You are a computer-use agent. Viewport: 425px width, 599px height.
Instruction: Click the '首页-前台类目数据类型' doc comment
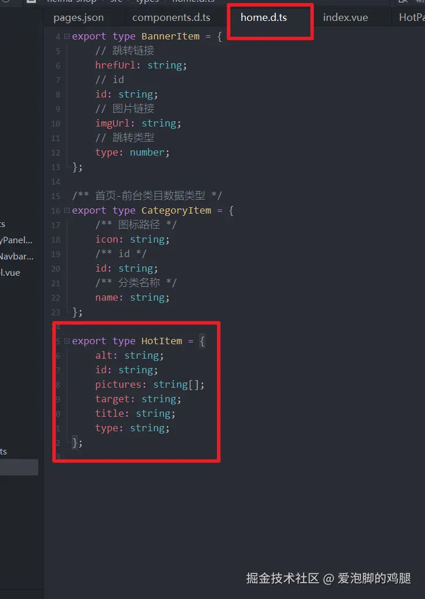click(147, 196)
